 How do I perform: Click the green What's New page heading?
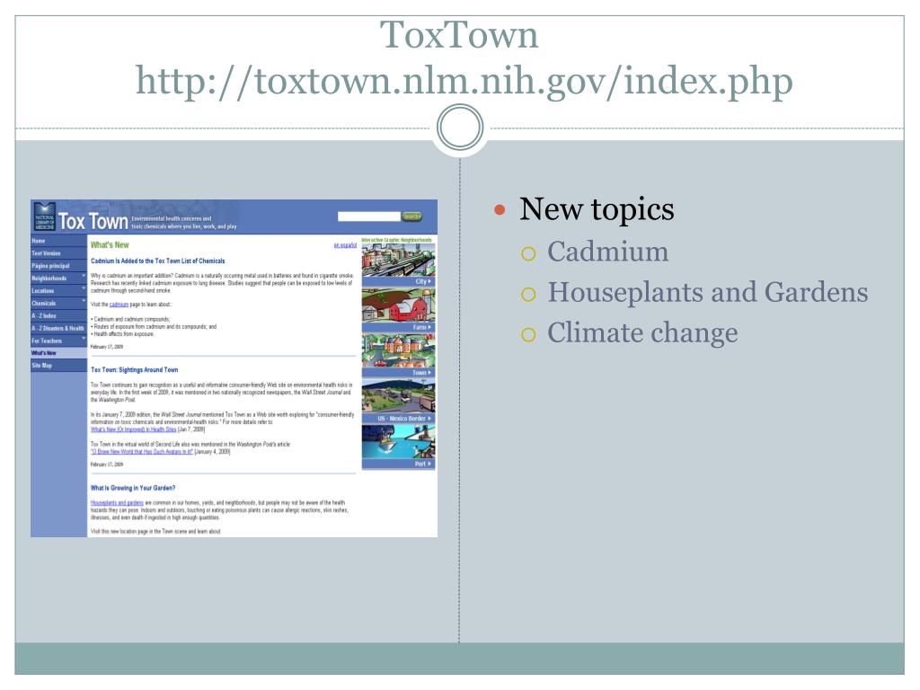pyautogui.click(x=110, y=245)
